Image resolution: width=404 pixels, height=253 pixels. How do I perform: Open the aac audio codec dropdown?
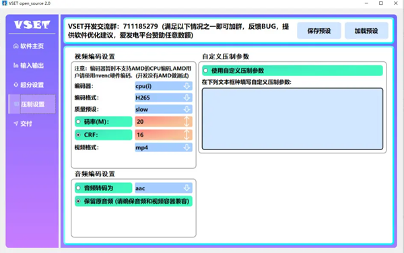coord(164,188)
